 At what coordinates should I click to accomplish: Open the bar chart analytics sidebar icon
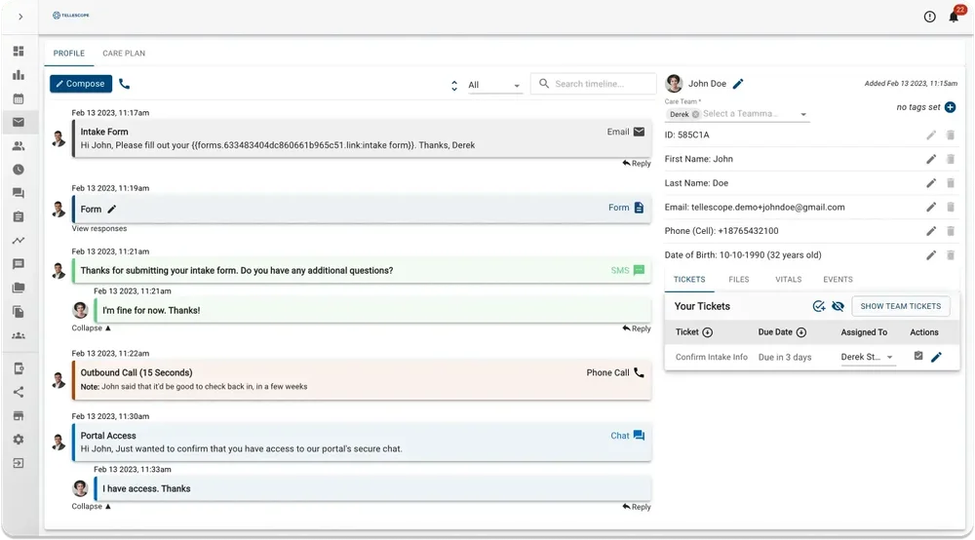(x=19, y=75)
